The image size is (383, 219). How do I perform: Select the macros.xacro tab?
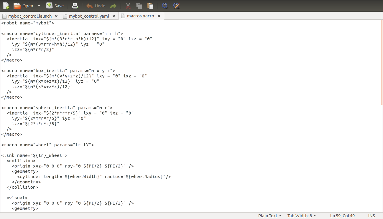[140, 16]
